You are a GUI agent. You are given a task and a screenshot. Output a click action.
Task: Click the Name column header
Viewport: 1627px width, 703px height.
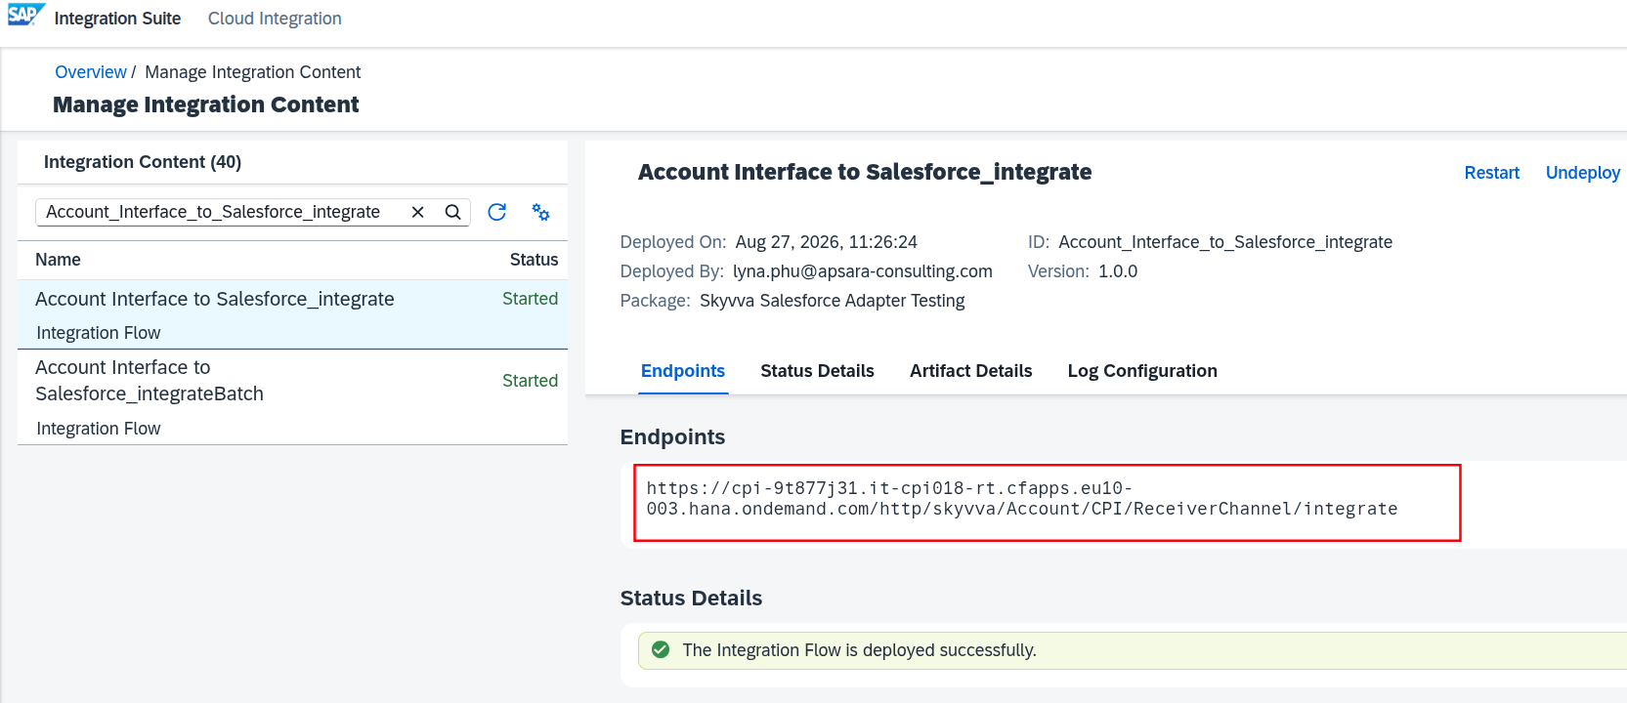coord(58,260)
